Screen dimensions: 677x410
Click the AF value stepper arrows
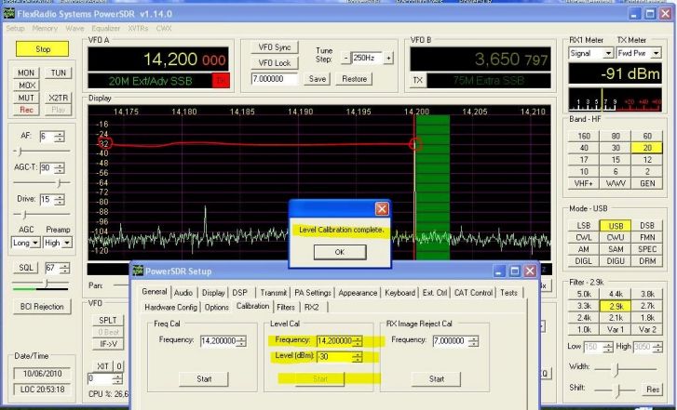coord(60,137)
